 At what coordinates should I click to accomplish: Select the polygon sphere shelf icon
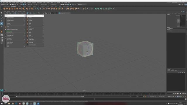point(4,8)
